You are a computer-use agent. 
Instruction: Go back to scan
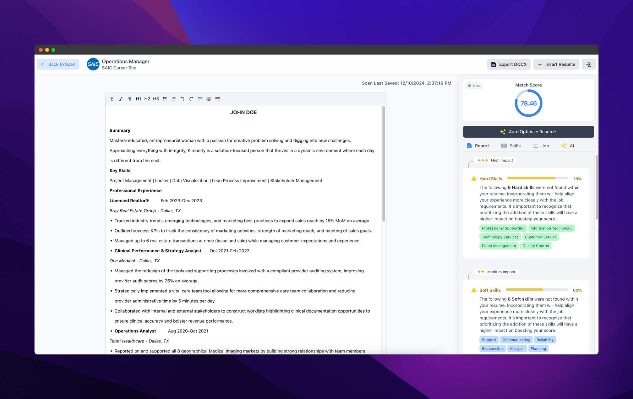tap(58, 64)
